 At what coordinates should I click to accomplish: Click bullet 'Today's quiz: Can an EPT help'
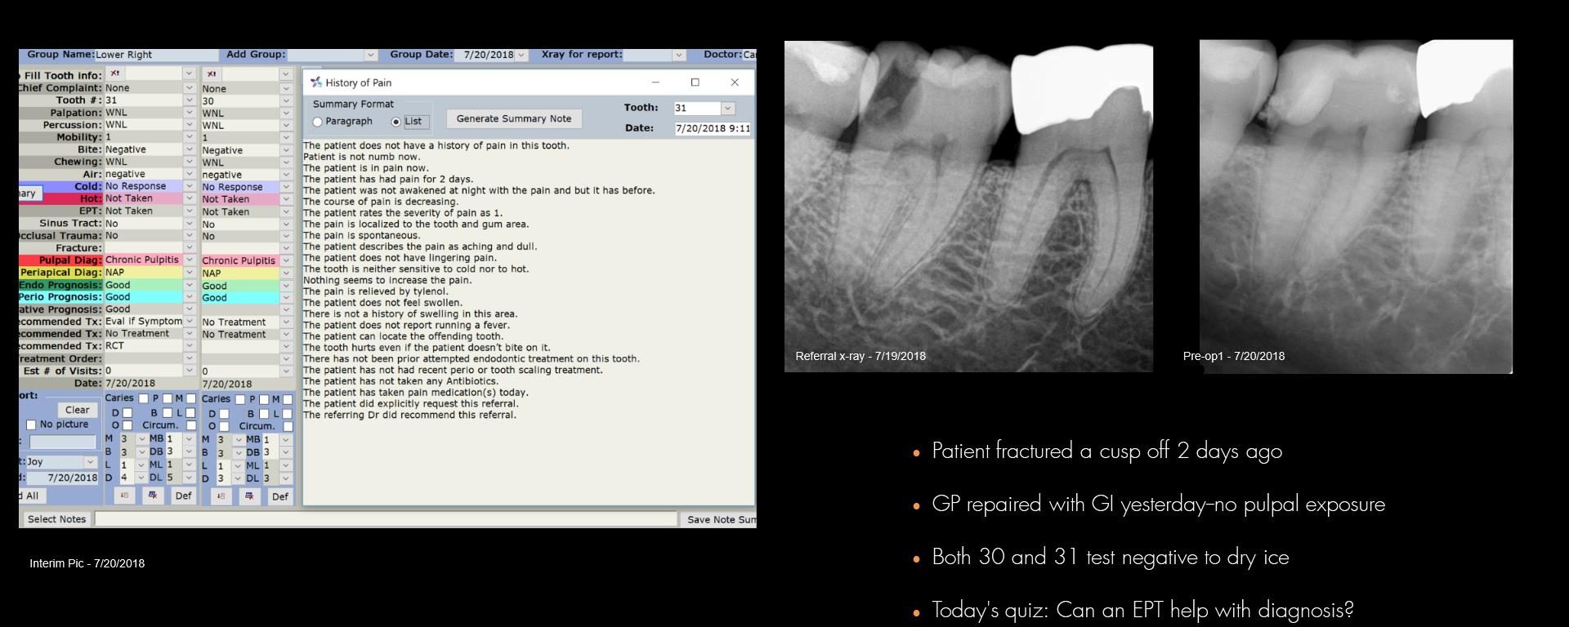[1142, 610]
